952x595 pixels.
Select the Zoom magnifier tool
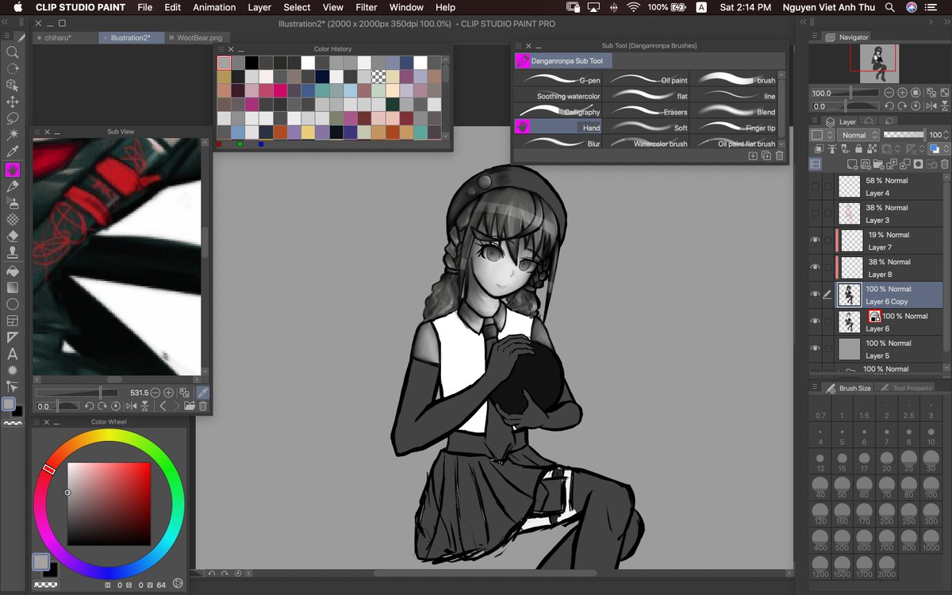[x=13, y=52]
